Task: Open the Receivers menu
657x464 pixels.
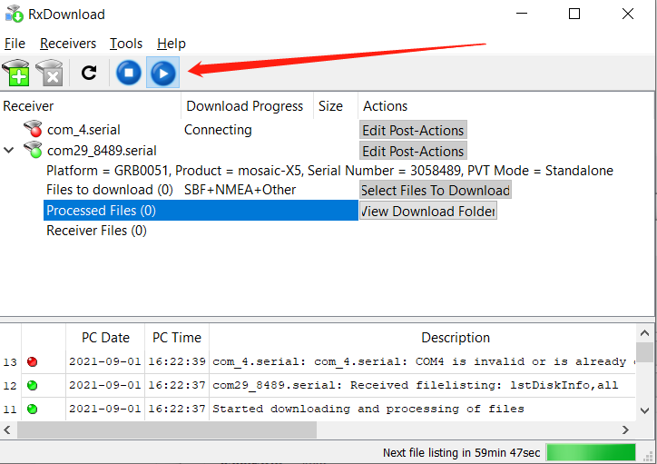Action: [68, 44]
